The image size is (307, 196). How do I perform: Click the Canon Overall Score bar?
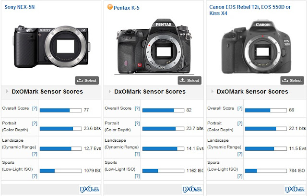[266, 110]
